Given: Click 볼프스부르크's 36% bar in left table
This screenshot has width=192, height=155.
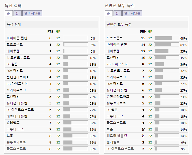Looking at the screenshot, I should pyautogui.click(x=75, y=149).
